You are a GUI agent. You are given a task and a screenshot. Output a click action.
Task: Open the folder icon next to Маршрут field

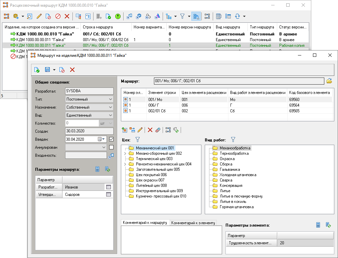tap(329, 81)
